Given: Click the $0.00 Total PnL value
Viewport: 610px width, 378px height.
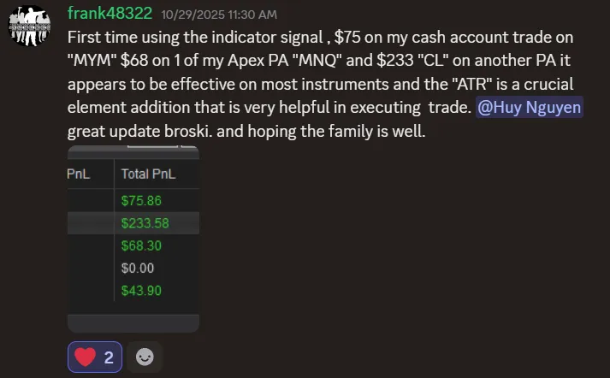Looking at the screenshot, I should [138, 268].
